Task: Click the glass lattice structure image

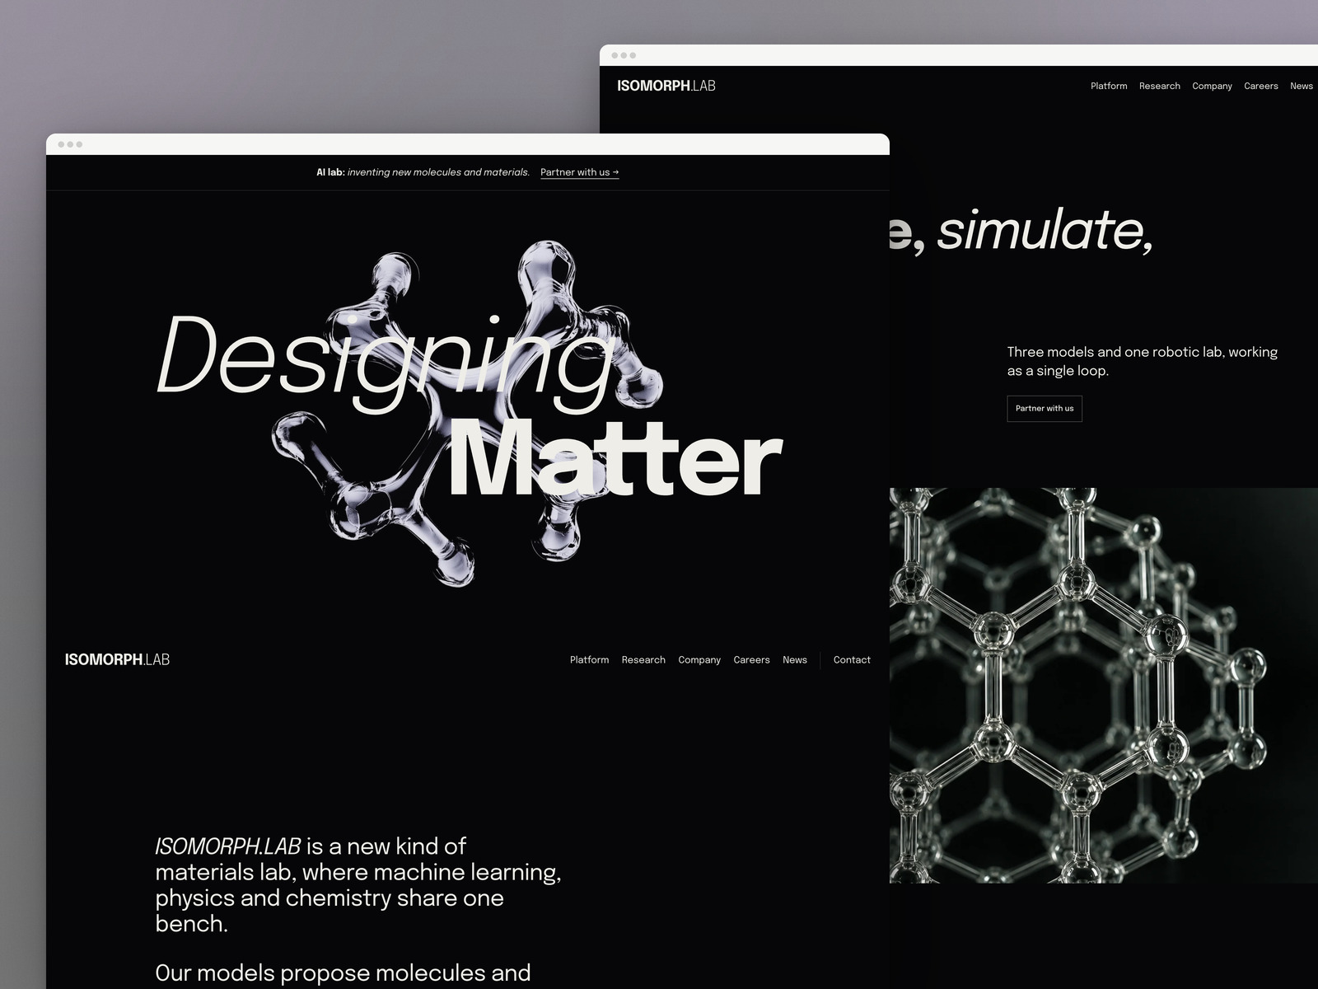Action: pos(1104,686)
